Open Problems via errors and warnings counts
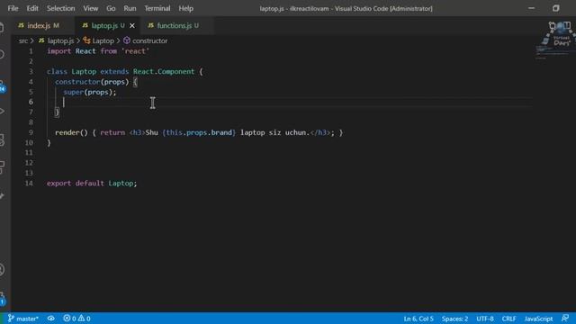576x324 pixels. 76,319
